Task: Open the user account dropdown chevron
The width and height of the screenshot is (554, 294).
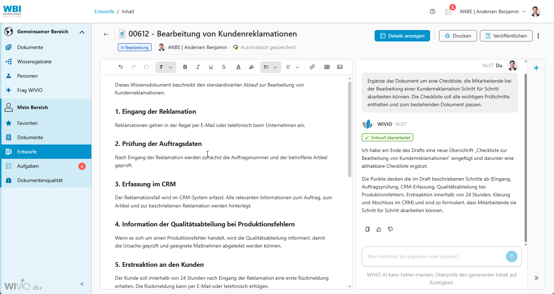Action: 524,11
